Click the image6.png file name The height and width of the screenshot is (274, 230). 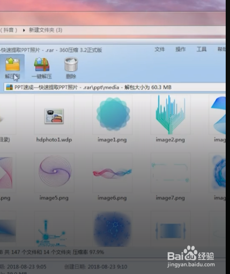[112, 198]
